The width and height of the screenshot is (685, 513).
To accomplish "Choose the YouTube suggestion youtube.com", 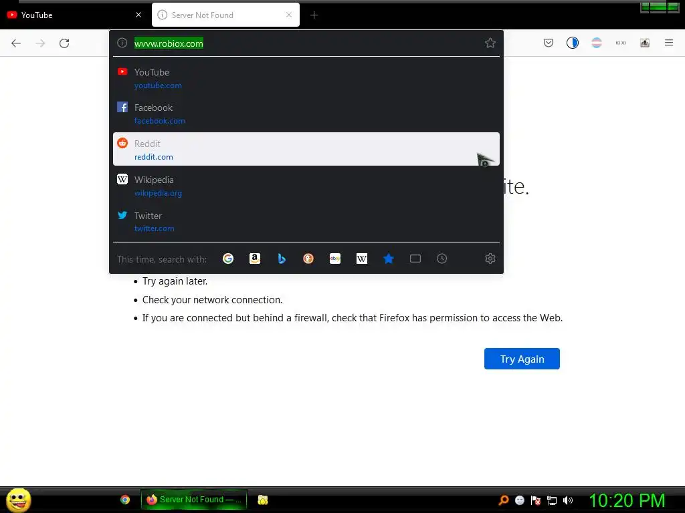I will coord(306,79).
